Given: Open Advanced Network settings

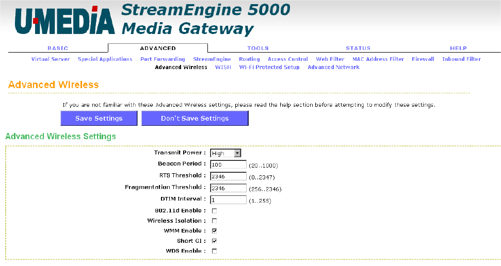Looking at the screenshot, I should tap(334, 67).
